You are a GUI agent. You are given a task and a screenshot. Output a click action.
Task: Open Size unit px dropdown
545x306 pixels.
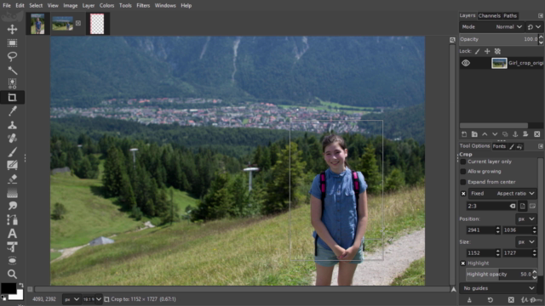coord(526,242)
